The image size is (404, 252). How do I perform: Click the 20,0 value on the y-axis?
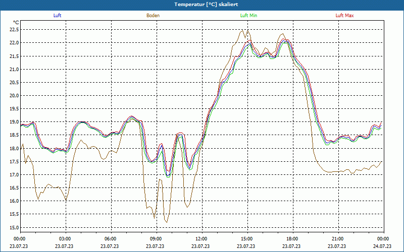click(14, 95)
